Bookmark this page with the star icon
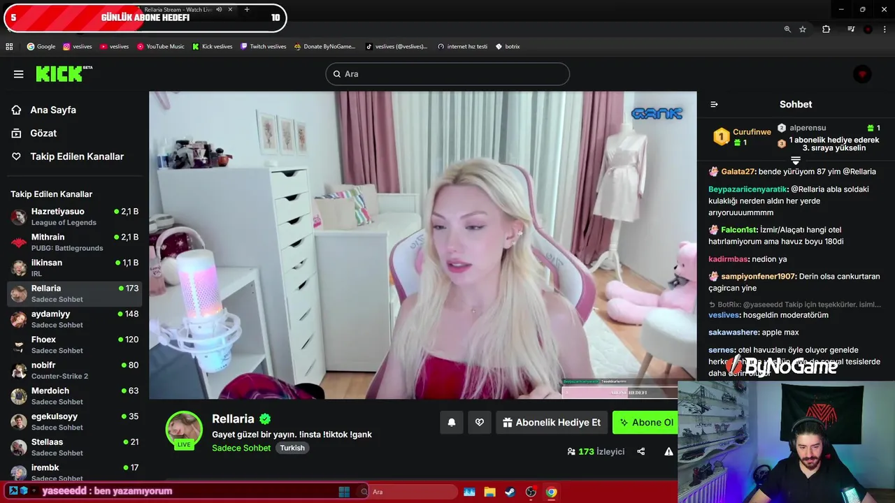Image resolution: width=895 pixels, height=503 pixels. 803,29
